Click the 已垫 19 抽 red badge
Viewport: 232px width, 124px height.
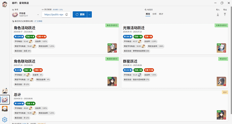click(x=149, y=70)
